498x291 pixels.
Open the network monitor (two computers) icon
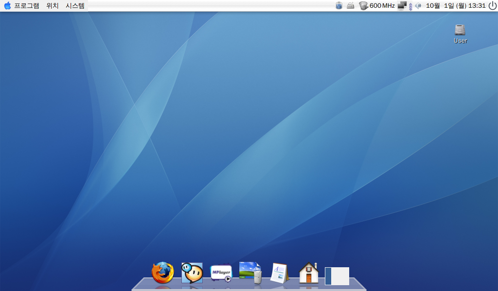point(402,6)
